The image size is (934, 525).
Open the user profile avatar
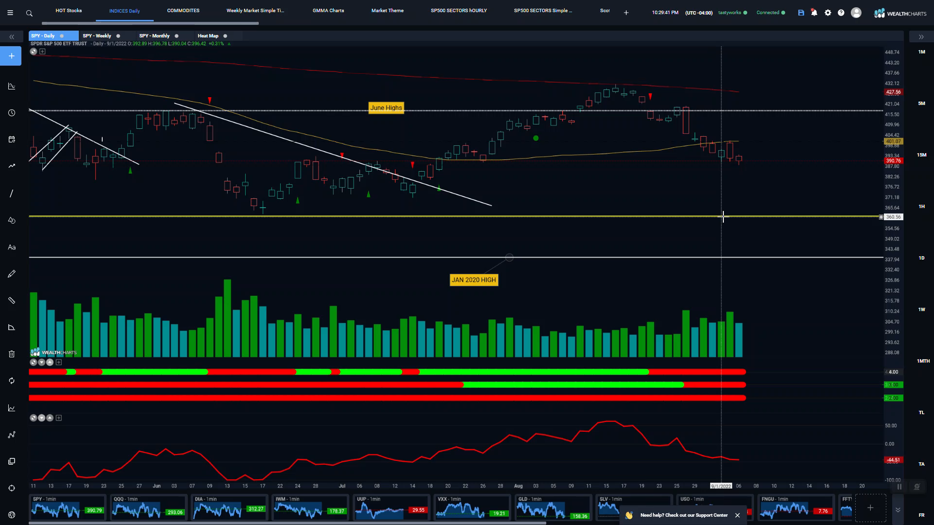[x=856, y=13]
